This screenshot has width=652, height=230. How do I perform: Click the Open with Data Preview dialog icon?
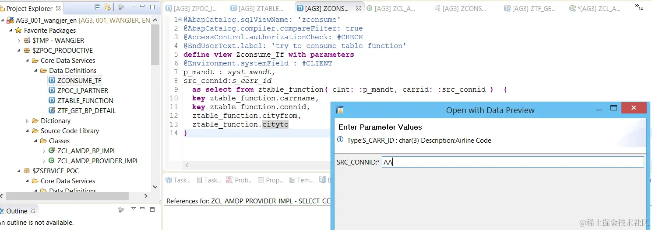340,110
